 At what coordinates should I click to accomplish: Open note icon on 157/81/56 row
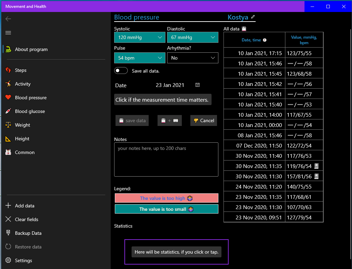click(x=316, y=176)
